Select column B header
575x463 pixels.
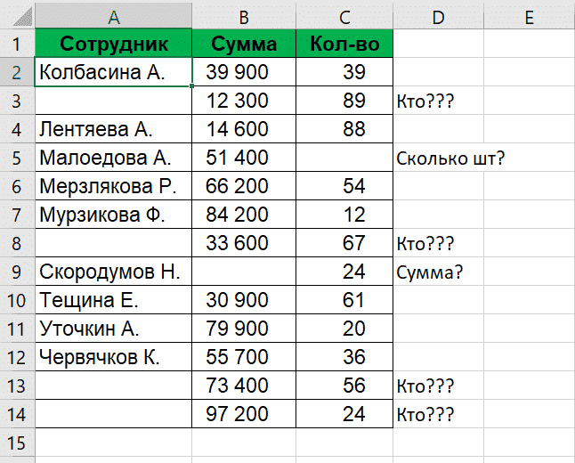[x=244, y=16]
